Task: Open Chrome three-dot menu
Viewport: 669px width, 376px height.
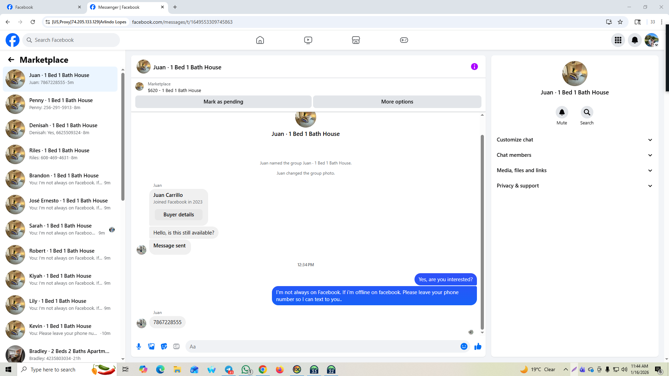Action: click(x=662, y=22)
